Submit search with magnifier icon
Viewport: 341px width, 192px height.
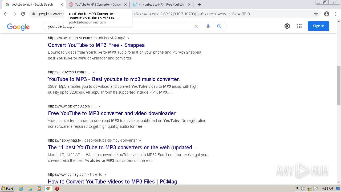coord(219,26)
